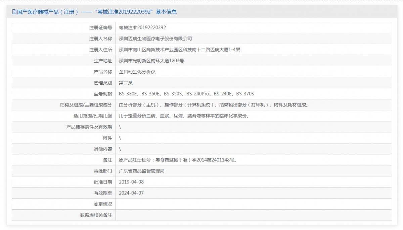Screen dimensions: 403x230
Task: Click the label 注册人名称
Action: point(101,39)
